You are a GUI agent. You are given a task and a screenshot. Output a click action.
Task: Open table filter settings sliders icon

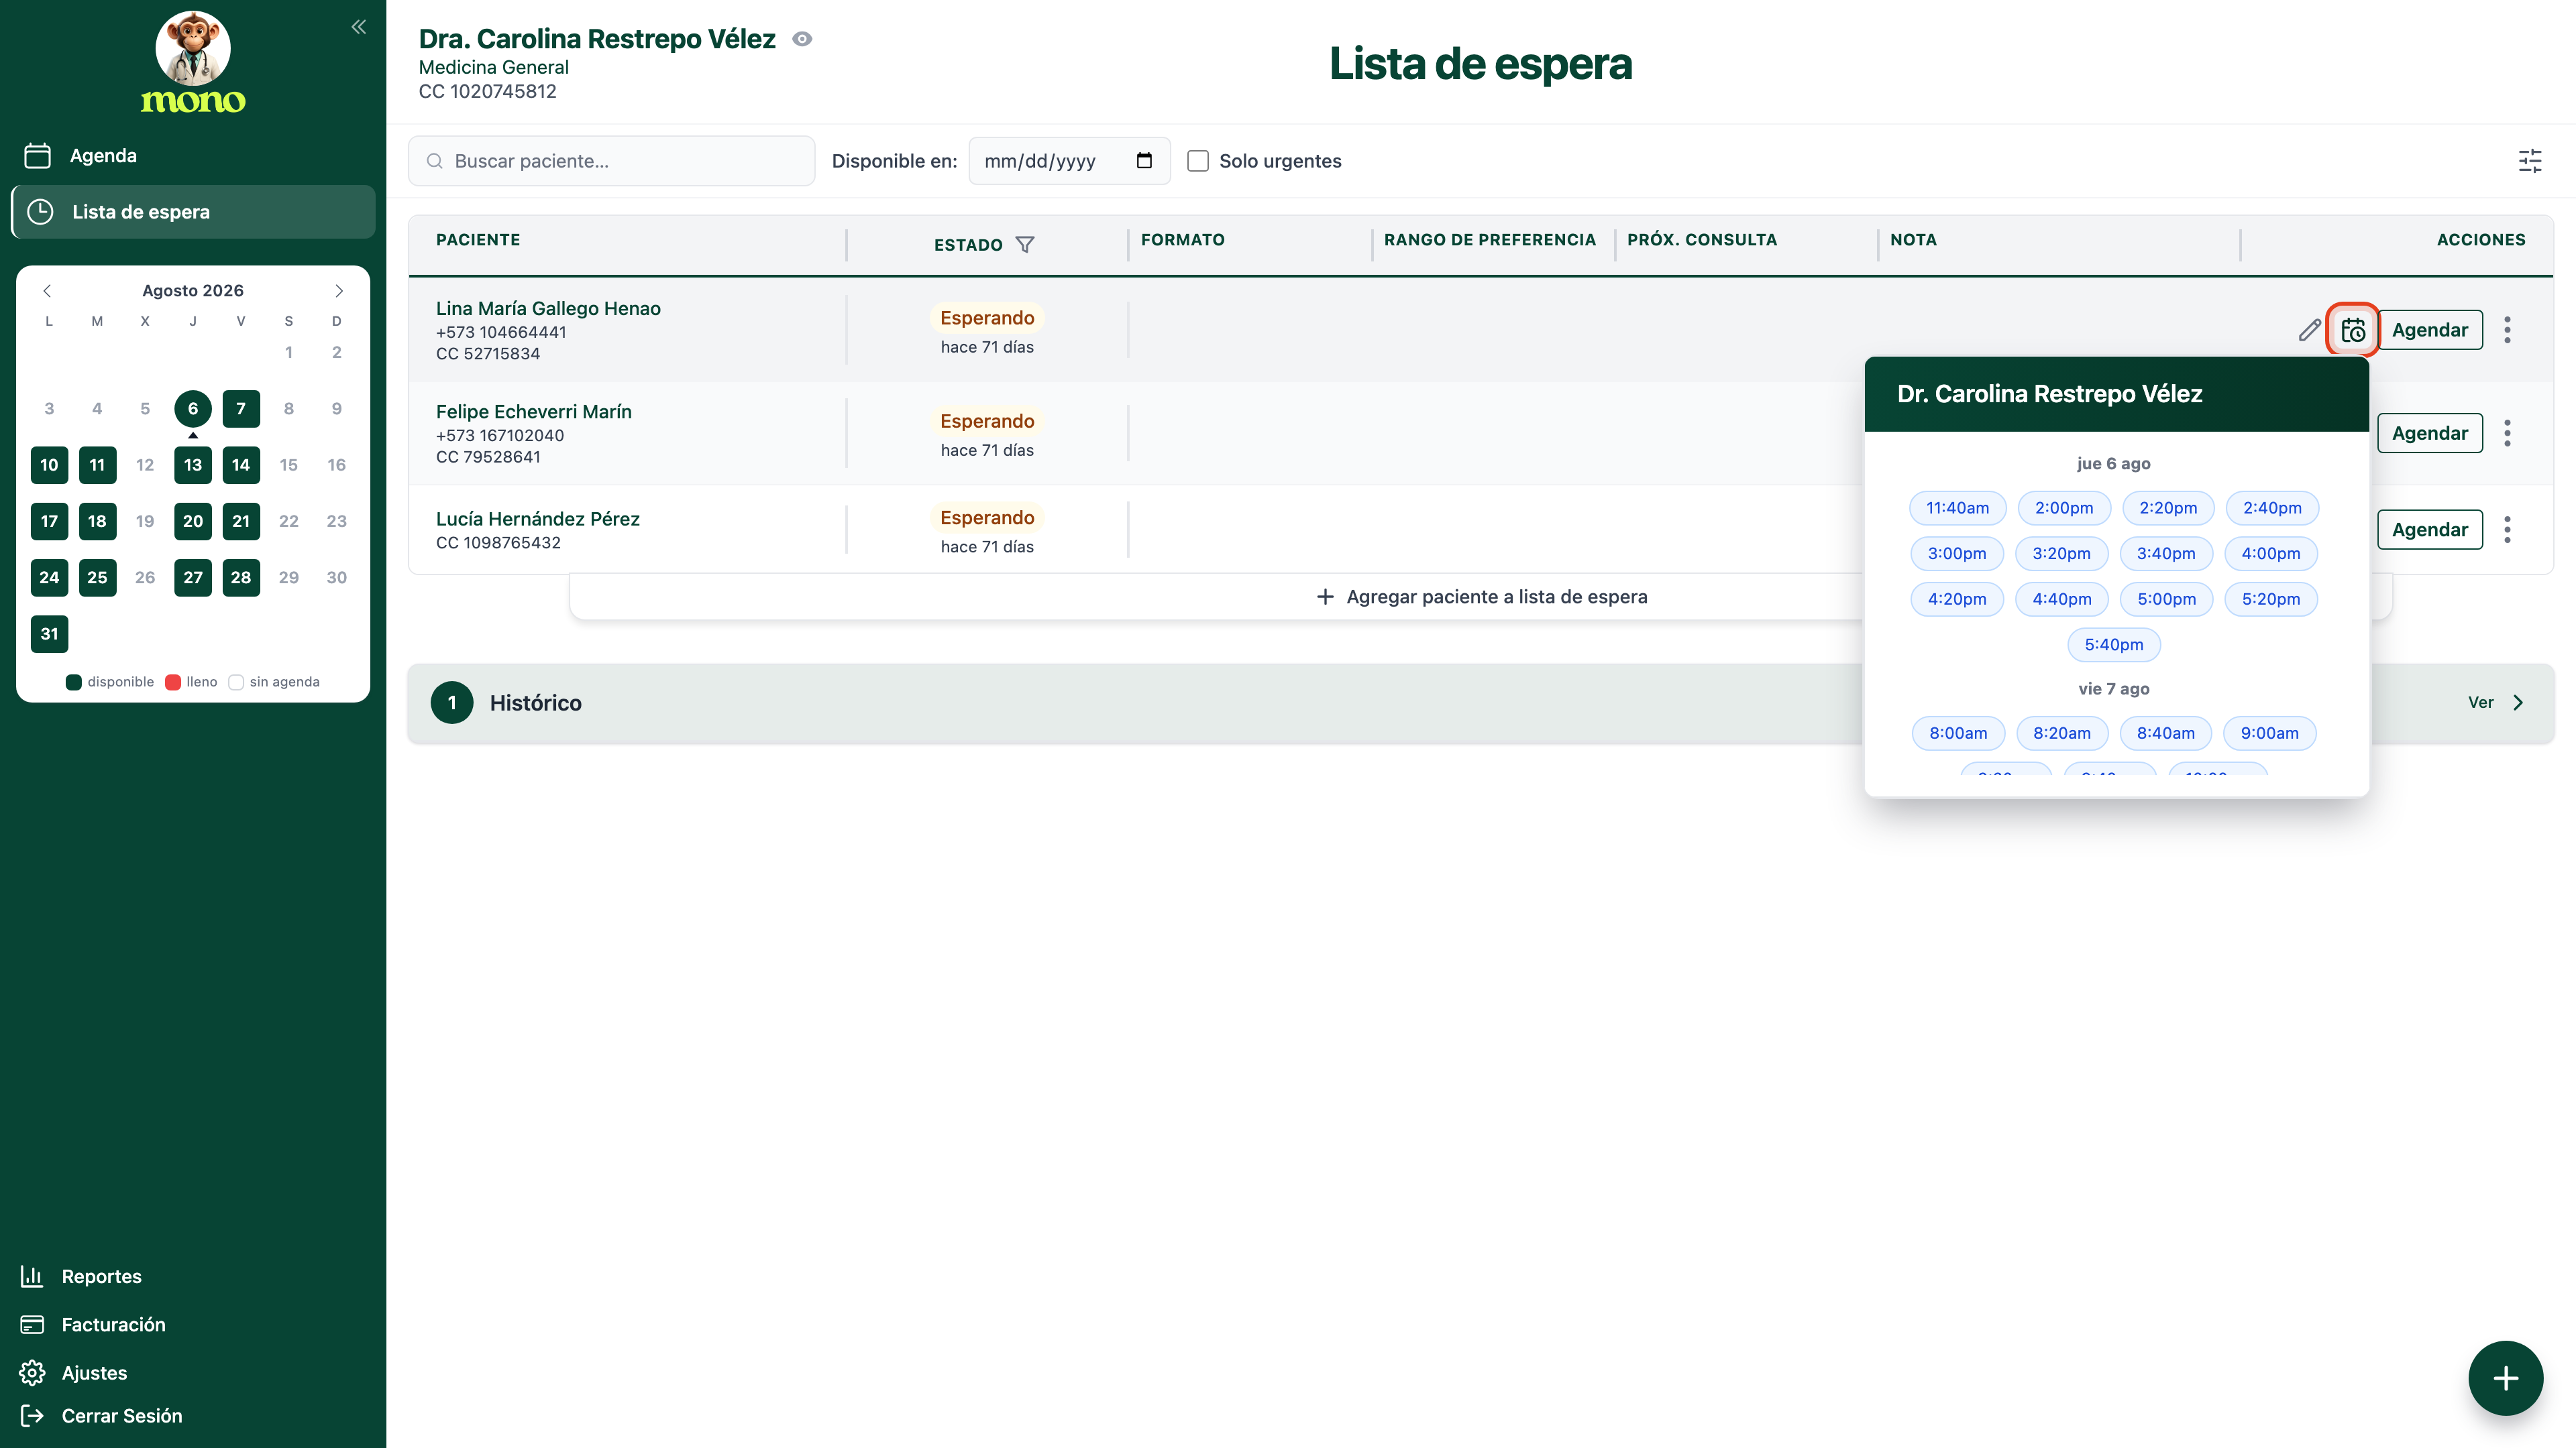(2530, 161)
